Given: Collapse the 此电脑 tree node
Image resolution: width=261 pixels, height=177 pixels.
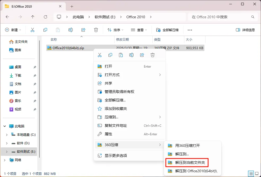Looking at the screenshot, I should (5, 126).
